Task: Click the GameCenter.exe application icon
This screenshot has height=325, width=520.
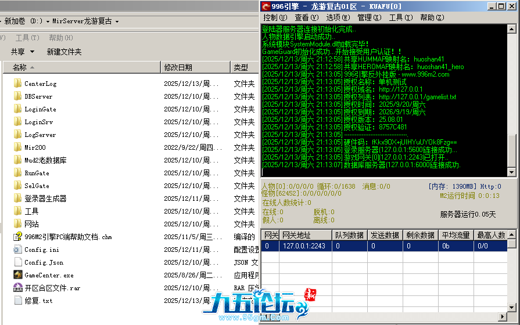Action: coord(17,275)
